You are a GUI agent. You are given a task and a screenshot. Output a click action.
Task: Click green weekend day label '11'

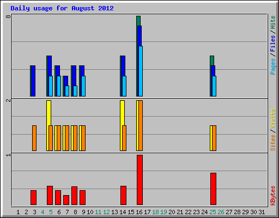click(98, 212)
